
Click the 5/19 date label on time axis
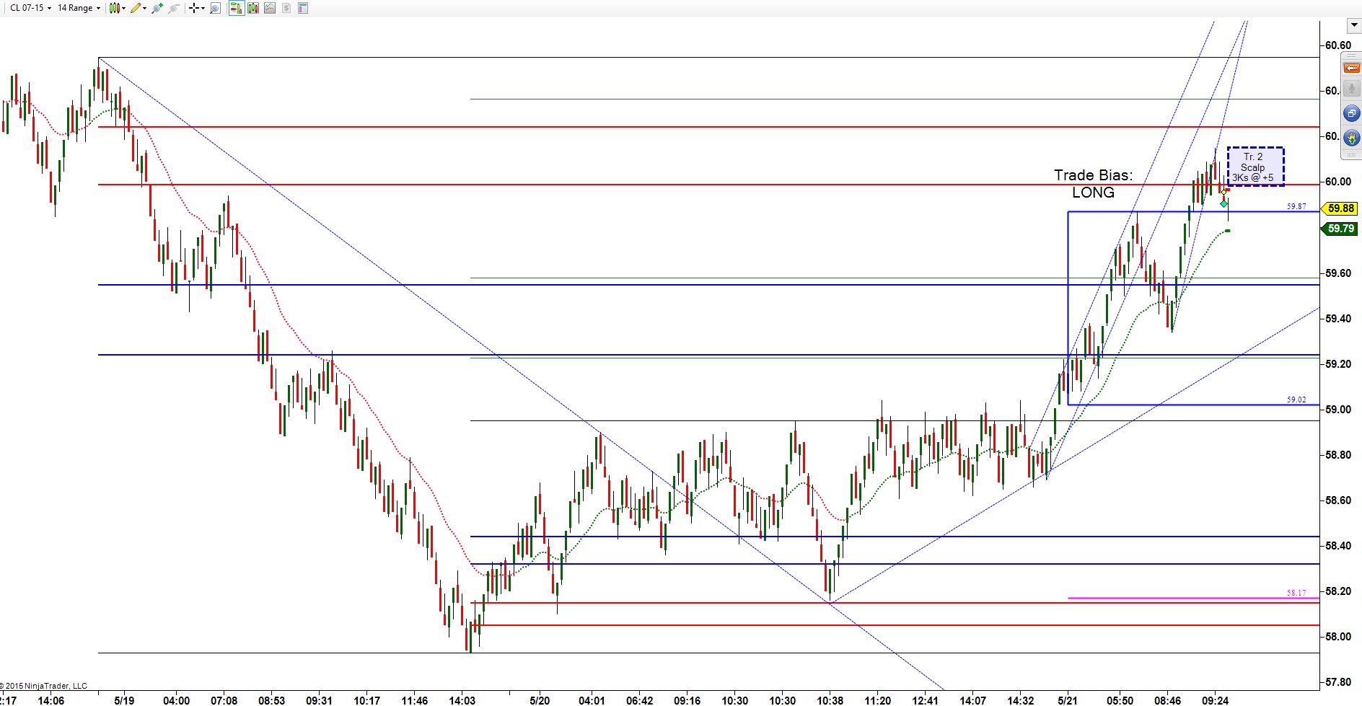pos(124,700)
